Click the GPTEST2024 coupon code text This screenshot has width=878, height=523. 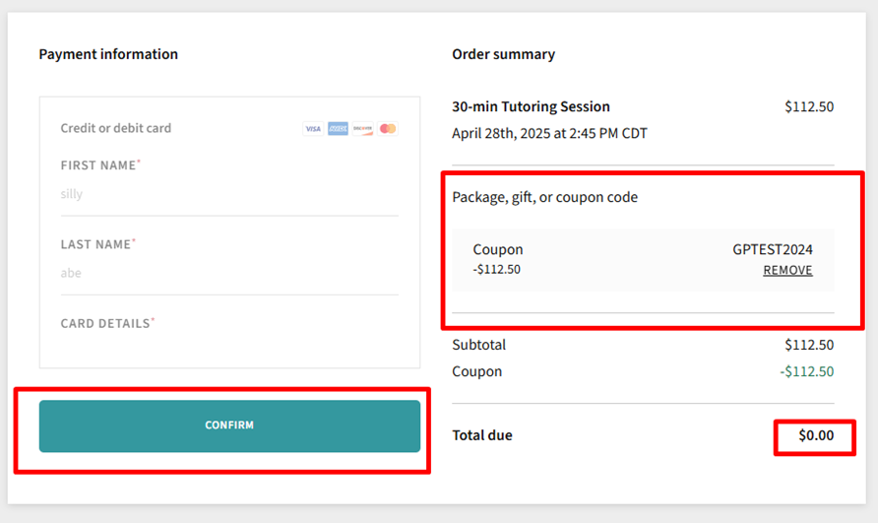(x=773, y=249)
